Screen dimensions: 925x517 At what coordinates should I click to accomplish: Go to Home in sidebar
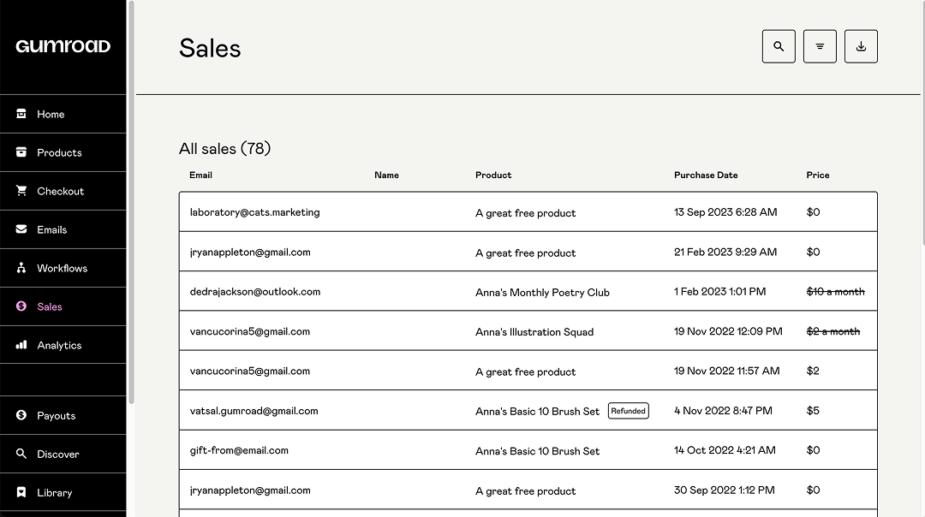pyautogui.click(x=63, y=114)
